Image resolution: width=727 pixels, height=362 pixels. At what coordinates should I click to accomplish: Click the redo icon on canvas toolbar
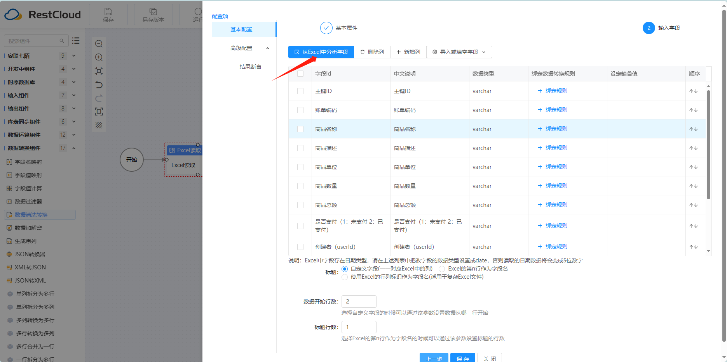pos(99,98)
